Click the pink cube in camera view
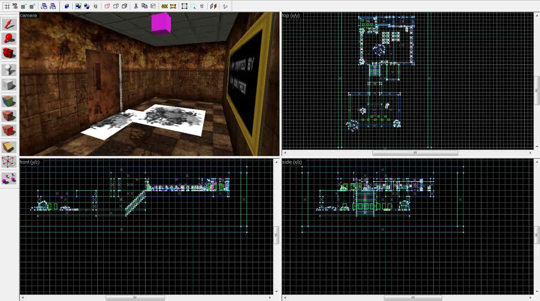Viewport: 540px width, 301px height. coord(161,23)
